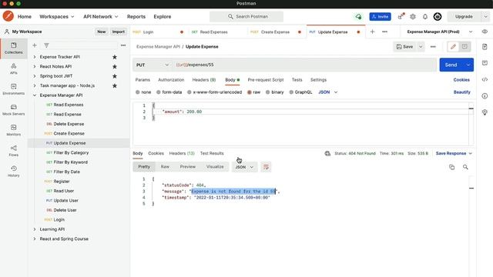Search response with the magnifier icon

pos(465,167)
